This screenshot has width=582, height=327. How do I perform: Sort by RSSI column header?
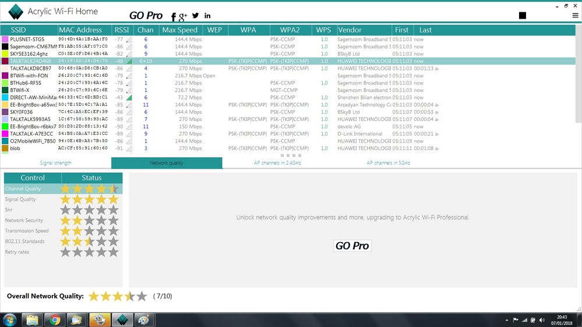pyautogui.click(x=122, y=30)
